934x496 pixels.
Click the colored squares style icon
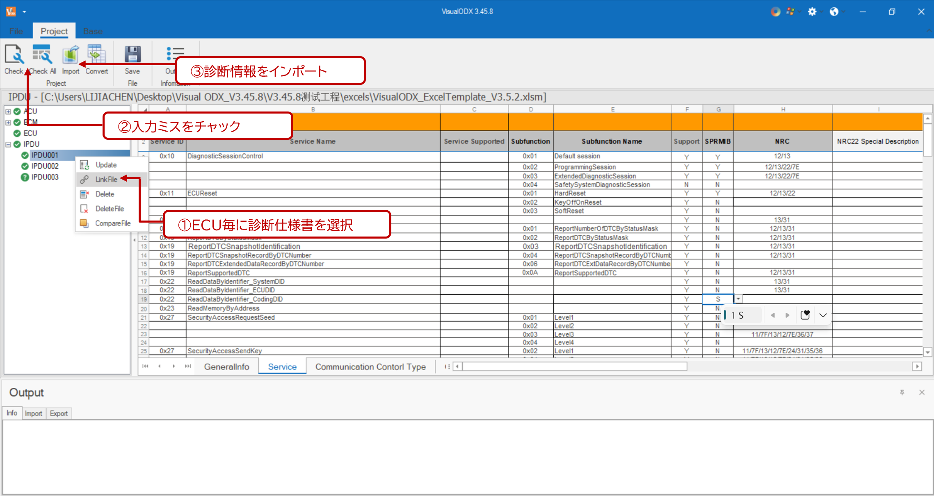[x=790, y=11]
